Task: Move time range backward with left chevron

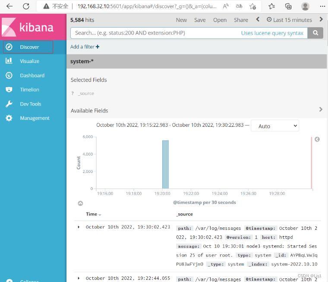Action: (x=258, y=19)
